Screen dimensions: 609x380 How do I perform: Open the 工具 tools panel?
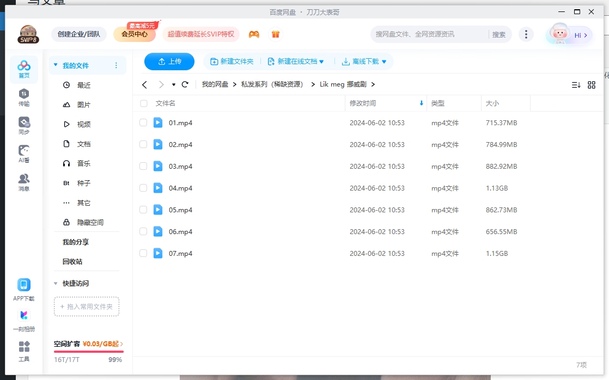[x=23, y=351]
